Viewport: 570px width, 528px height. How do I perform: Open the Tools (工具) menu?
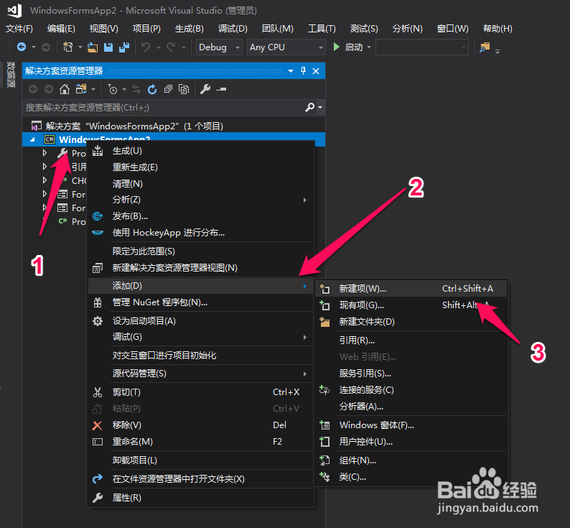(x=322, y=29)
